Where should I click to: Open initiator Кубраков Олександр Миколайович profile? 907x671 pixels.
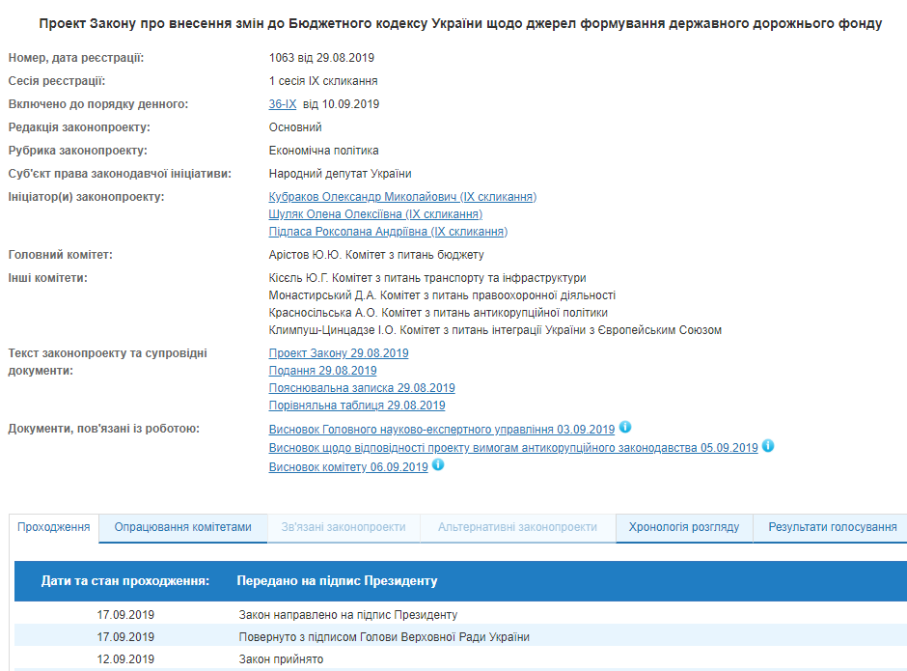coord(402,197)
